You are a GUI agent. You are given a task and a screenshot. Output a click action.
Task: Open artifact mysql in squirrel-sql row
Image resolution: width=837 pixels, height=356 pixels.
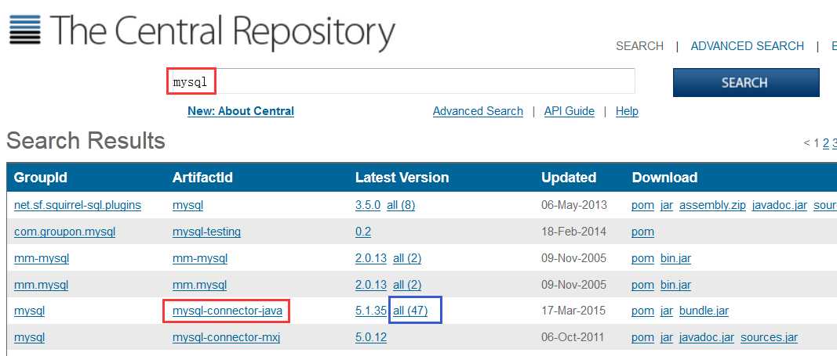pyautogui.click(x=187, y=205)
